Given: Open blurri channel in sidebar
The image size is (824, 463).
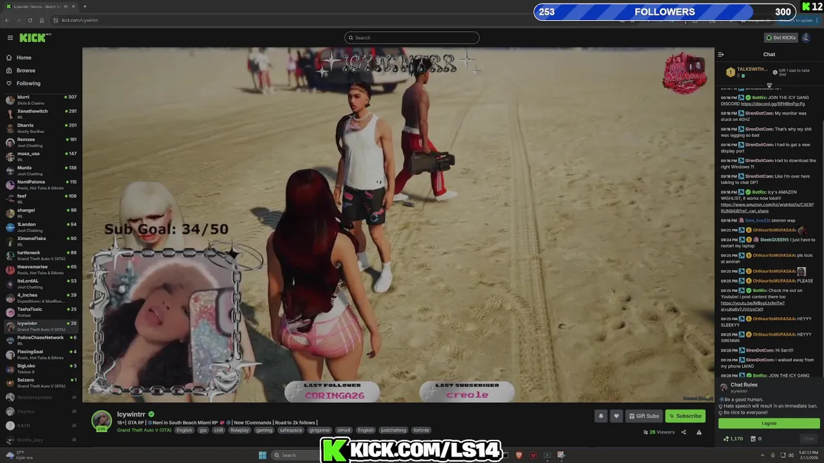Looking at the screenshot, I should pyautogui.click(x=41, y=100).
